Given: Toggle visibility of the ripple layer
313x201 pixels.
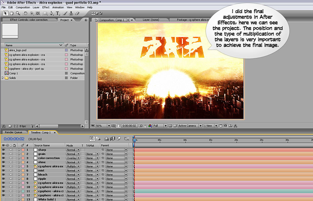Looking at the screenshot, I should click(x=3, y=179).
